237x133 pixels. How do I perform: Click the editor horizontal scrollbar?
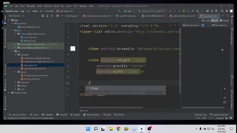point(111,108)
